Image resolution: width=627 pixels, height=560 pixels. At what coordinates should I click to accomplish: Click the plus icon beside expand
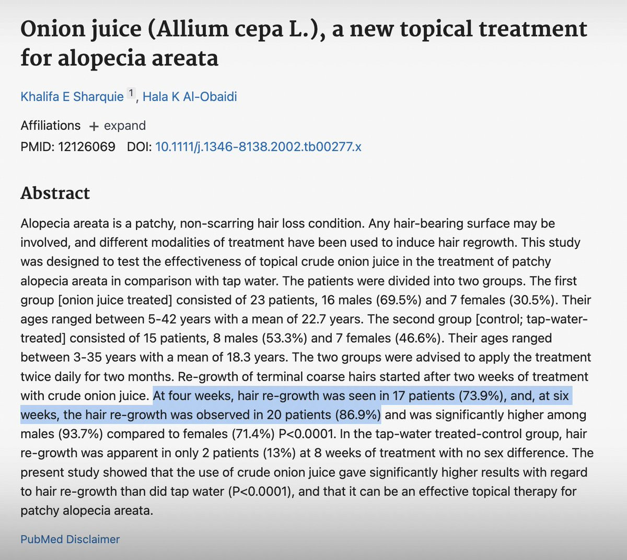click(94, 126)
